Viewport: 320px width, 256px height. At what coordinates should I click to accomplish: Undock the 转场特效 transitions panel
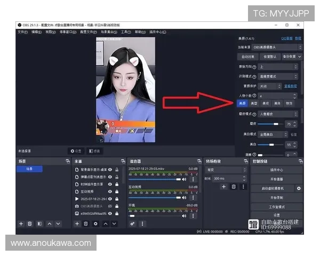(x=246, y=161)
